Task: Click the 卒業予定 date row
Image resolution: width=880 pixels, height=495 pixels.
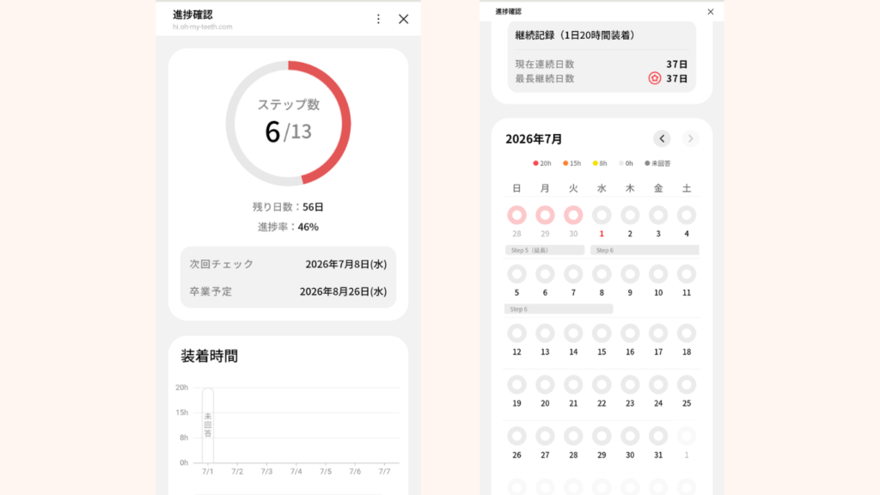Action: (288, 291)
